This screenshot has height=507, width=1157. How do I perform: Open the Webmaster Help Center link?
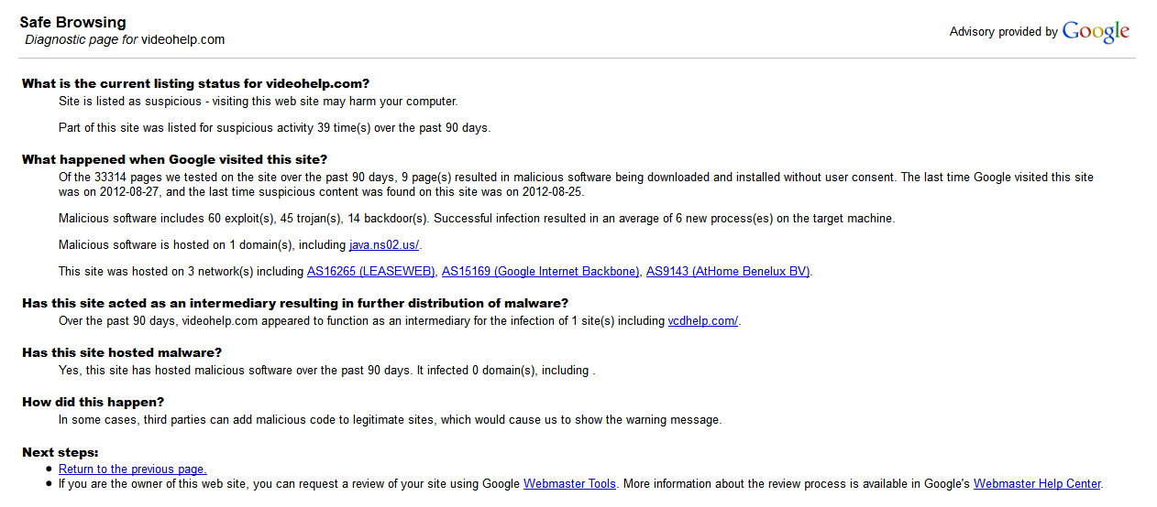pyautogui.click(x=1037, y=484)
